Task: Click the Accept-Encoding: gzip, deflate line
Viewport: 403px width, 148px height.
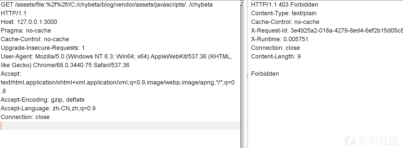Action: point(43,100)
